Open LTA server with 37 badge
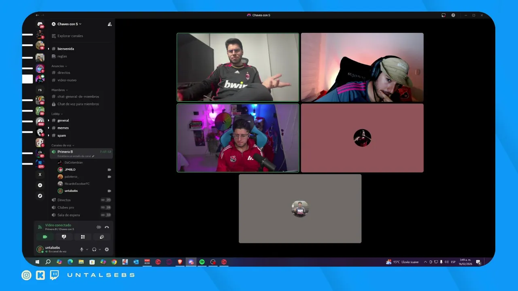518x291 pixels. pyautogui.click(x=40, y=153)
